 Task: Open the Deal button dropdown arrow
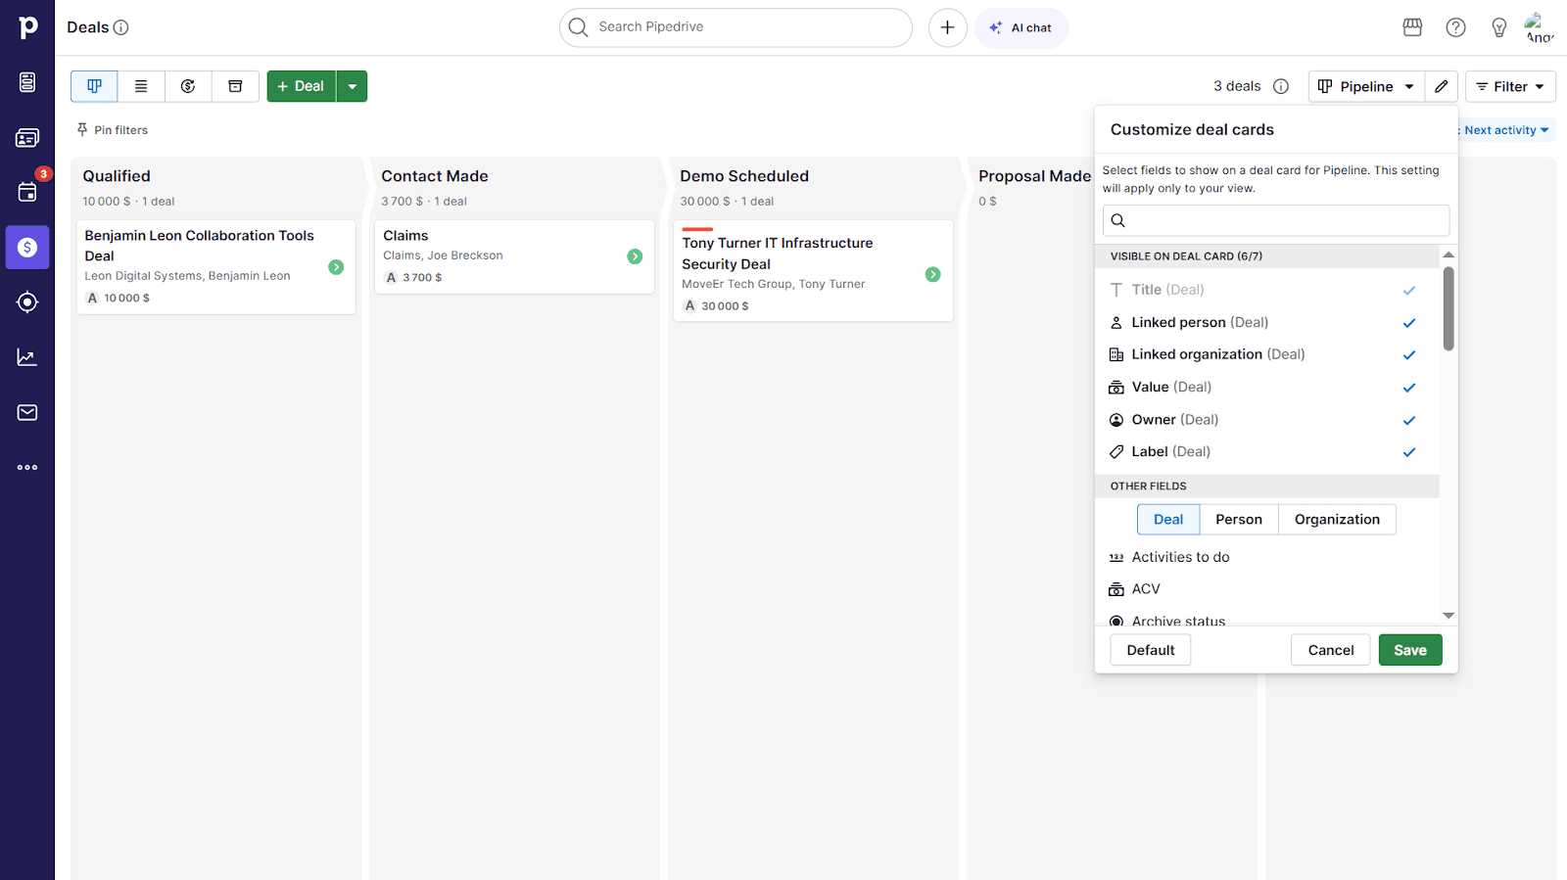(352, 86)
